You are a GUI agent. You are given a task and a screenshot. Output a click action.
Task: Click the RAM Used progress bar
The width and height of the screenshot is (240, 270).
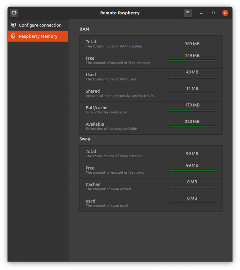coord(192,77)
